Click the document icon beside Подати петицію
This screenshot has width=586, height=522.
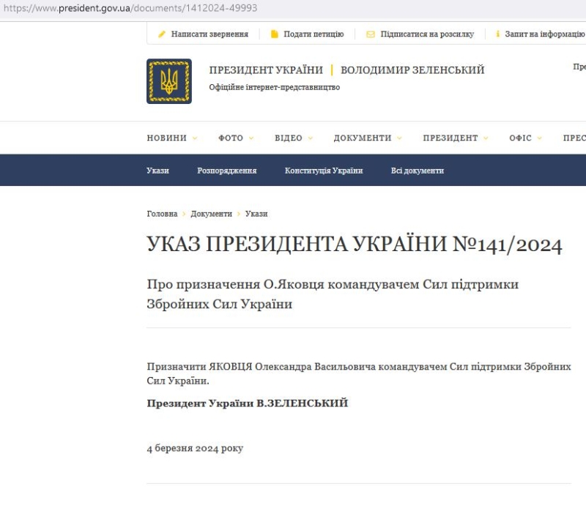click(275, 34)
